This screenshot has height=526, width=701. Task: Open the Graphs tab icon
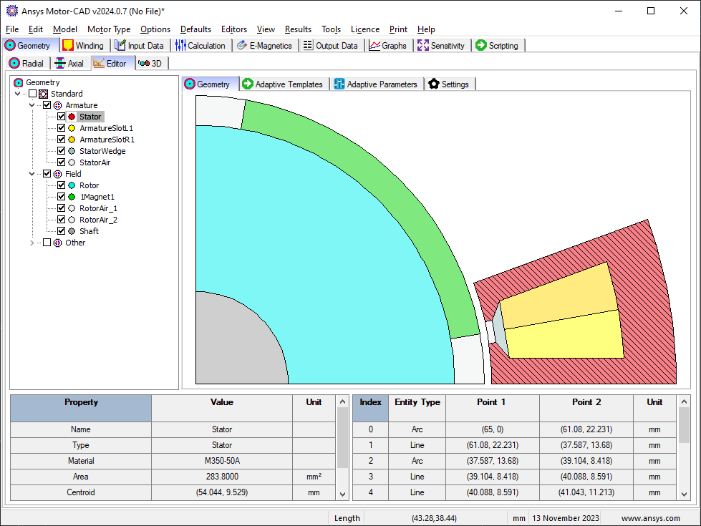tap(374, 46)
